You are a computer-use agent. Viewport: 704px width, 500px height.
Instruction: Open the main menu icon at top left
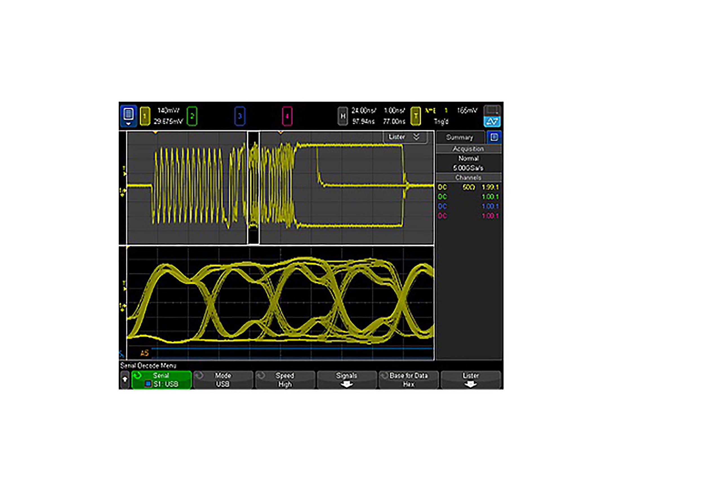(128, 116)
